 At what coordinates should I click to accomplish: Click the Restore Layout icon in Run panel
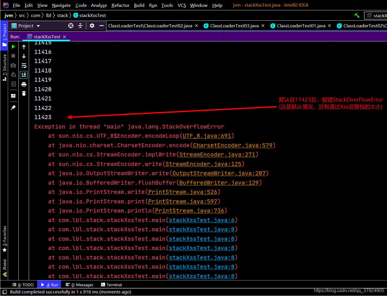click(13, 96)
